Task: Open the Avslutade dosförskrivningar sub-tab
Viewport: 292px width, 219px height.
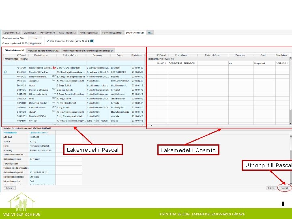Action: [43, 50]
